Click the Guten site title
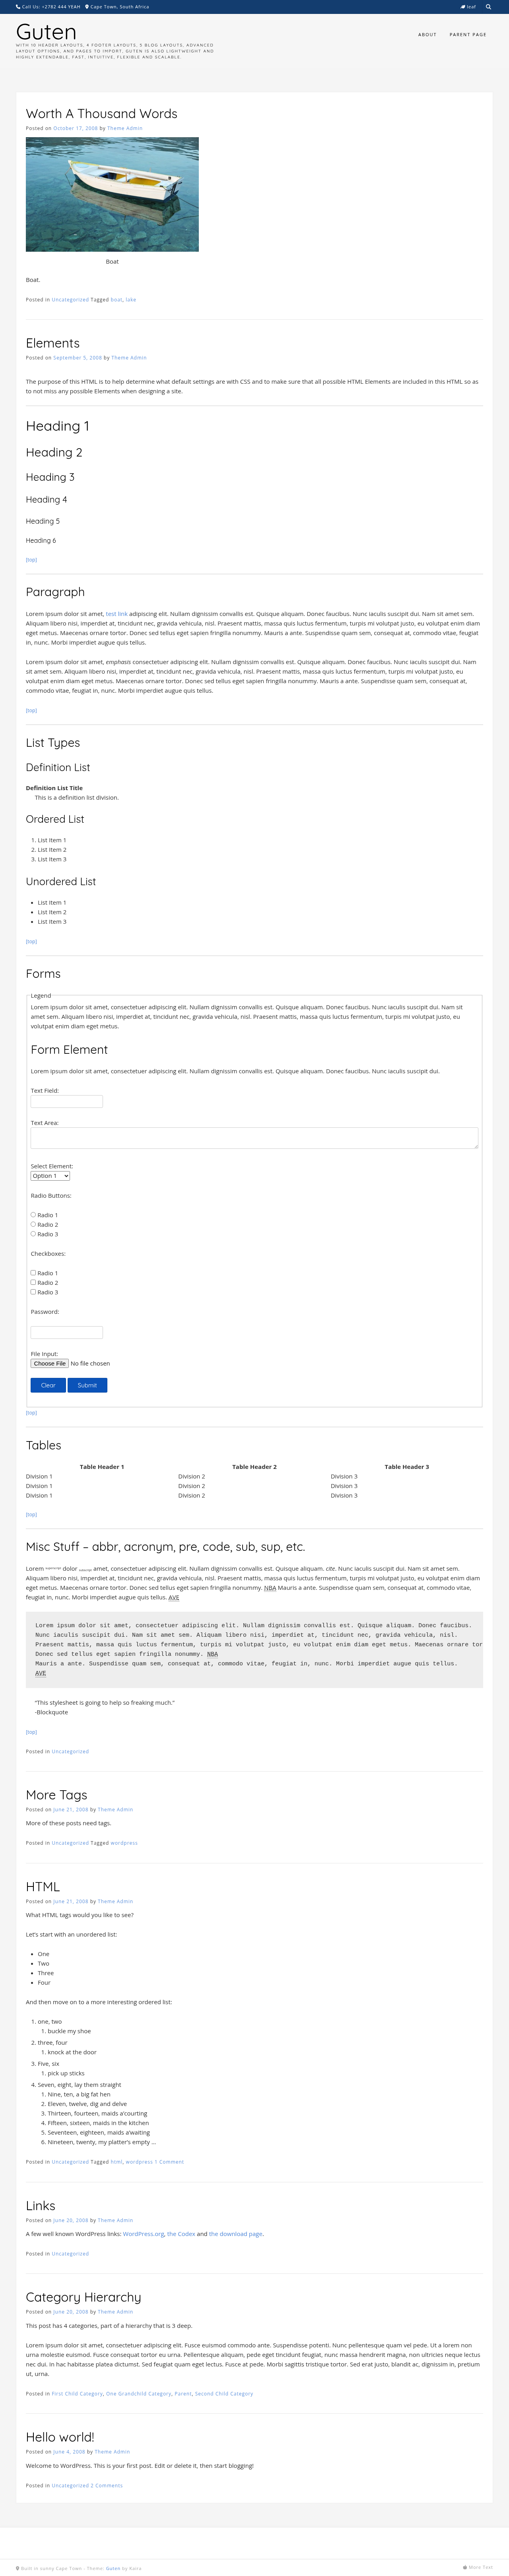 click(x=46, y=32)
